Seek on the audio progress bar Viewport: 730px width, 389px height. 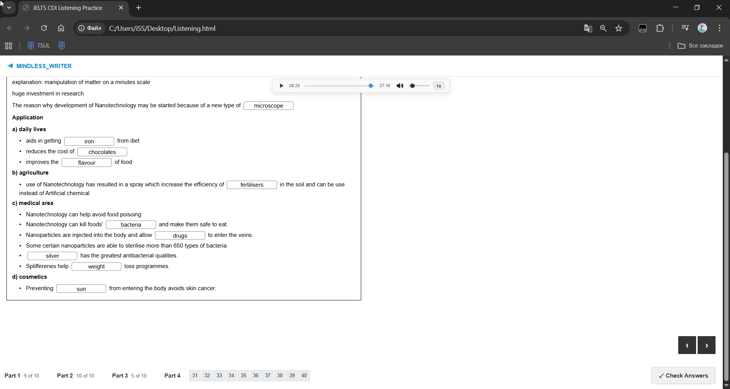point(339,86)
